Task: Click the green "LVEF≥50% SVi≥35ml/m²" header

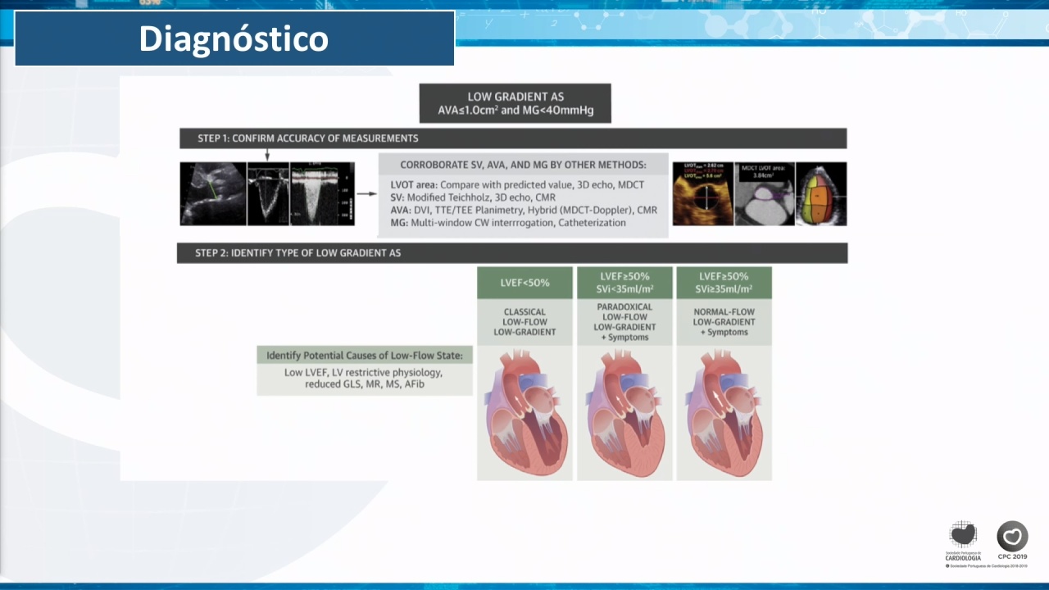Action: point(724,283)
